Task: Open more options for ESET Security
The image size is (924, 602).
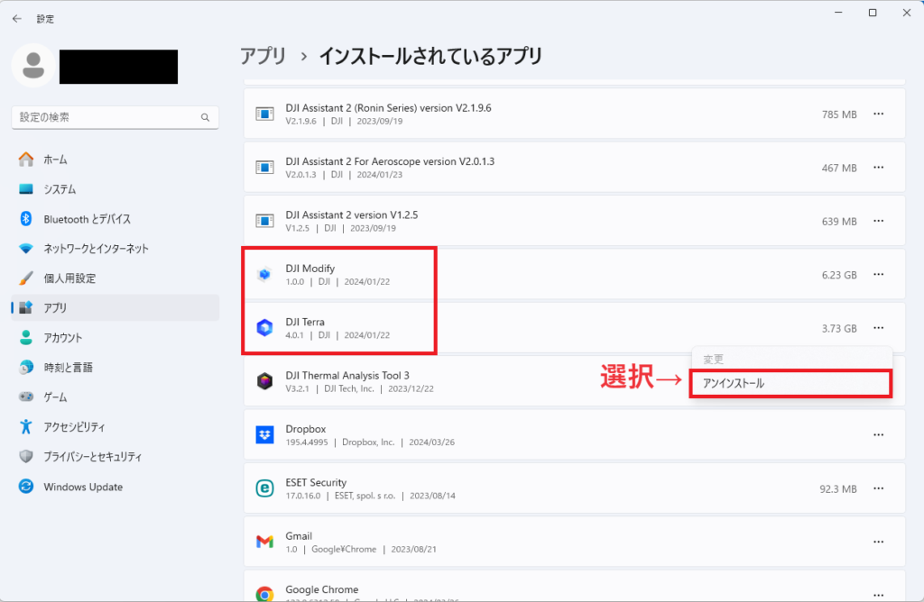Action: pos(879,488)
